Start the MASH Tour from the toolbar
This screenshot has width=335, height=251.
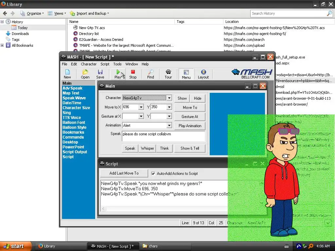168,74
